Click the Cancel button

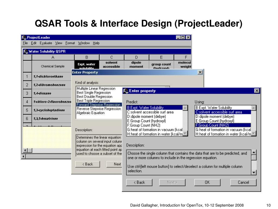tap(243, 183)
